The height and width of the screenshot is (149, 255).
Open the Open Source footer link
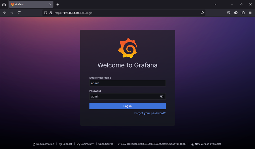coord(106,144)
